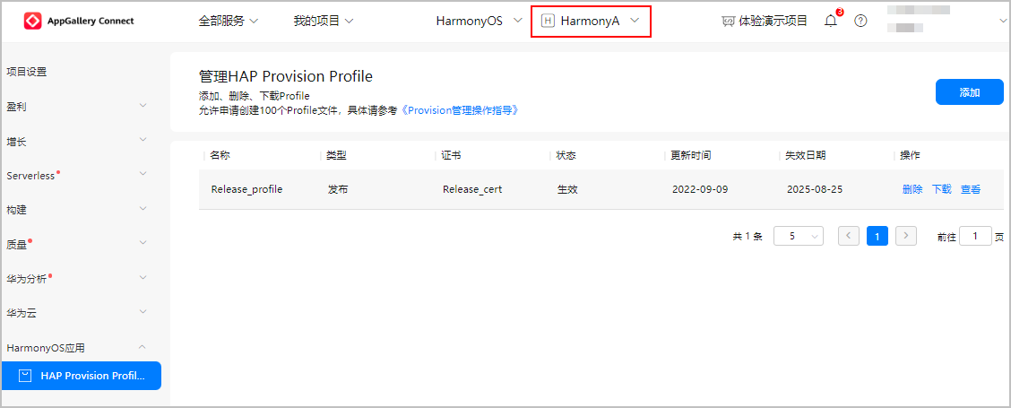The image size is (1011, 408).
Task: Open the 全部服务 dropdown menu
Action: (229, 22)
